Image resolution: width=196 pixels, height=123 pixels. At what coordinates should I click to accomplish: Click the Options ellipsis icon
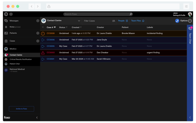pos(190,21)
